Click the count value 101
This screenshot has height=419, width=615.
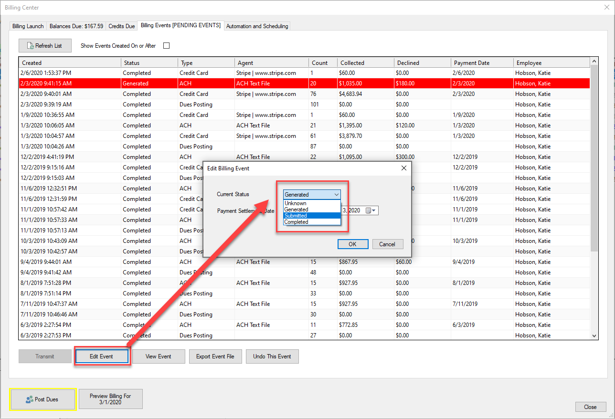[x=315, y=105]
